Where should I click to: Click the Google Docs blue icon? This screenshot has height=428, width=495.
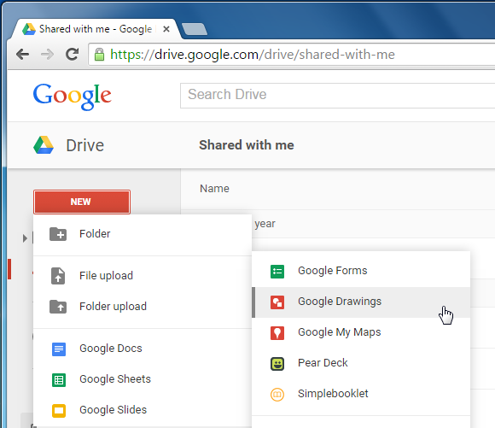coord(59,349)
